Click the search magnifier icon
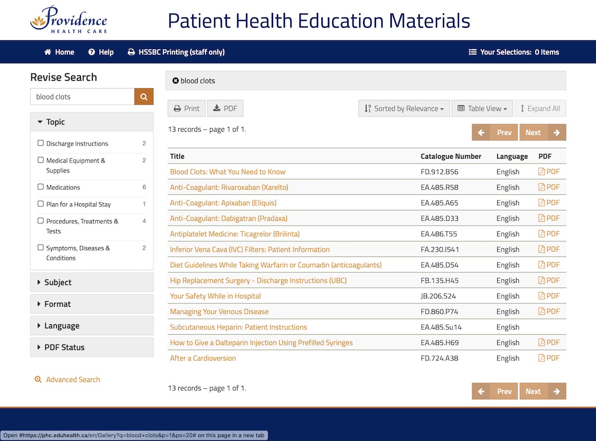This screenshot has height=441, width=596. pyautogui.click(x=144, y=96)
